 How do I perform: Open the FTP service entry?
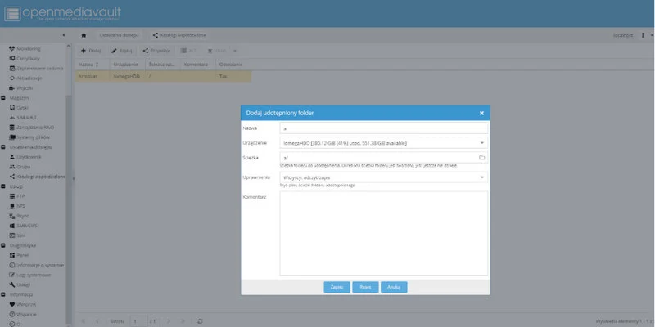point(21,196)
